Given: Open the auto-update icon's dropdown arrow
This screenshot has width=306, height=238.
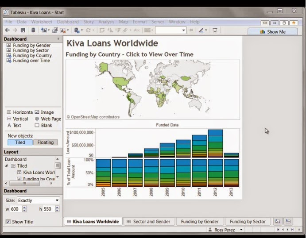Looking at the screenshot, I should click(x=81, y=30).
